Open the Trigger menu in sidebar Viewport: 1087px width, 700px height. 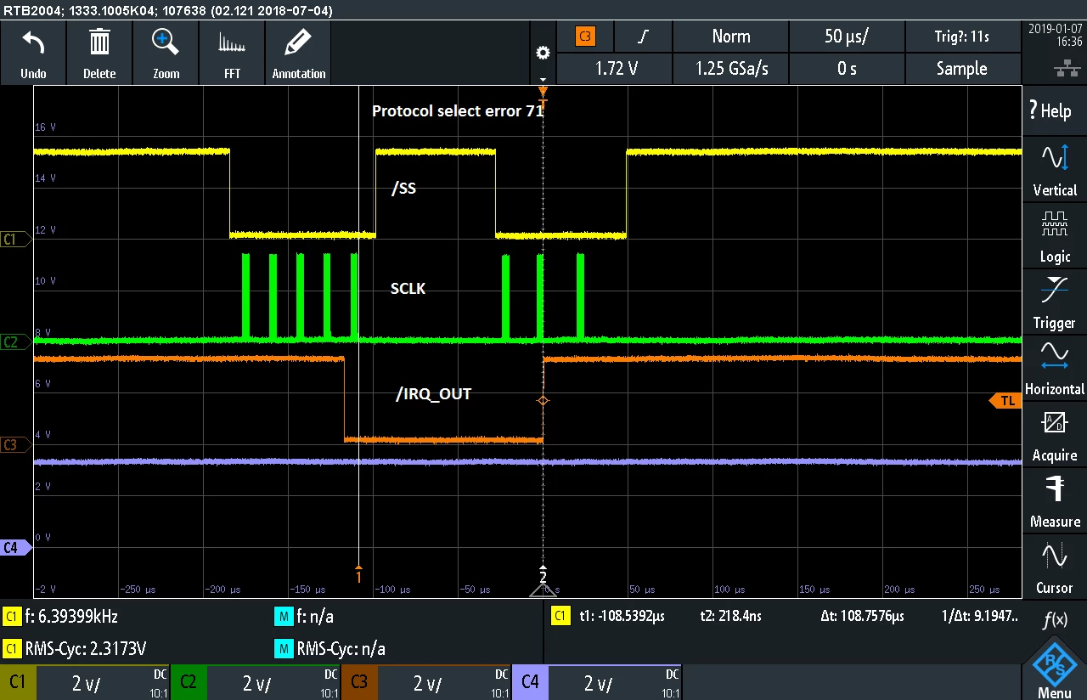[x=1055, y=303]
